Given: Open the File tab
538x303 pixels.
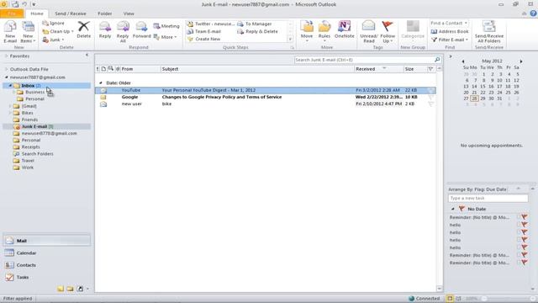Looking at the screenshot, I should 12,13.
